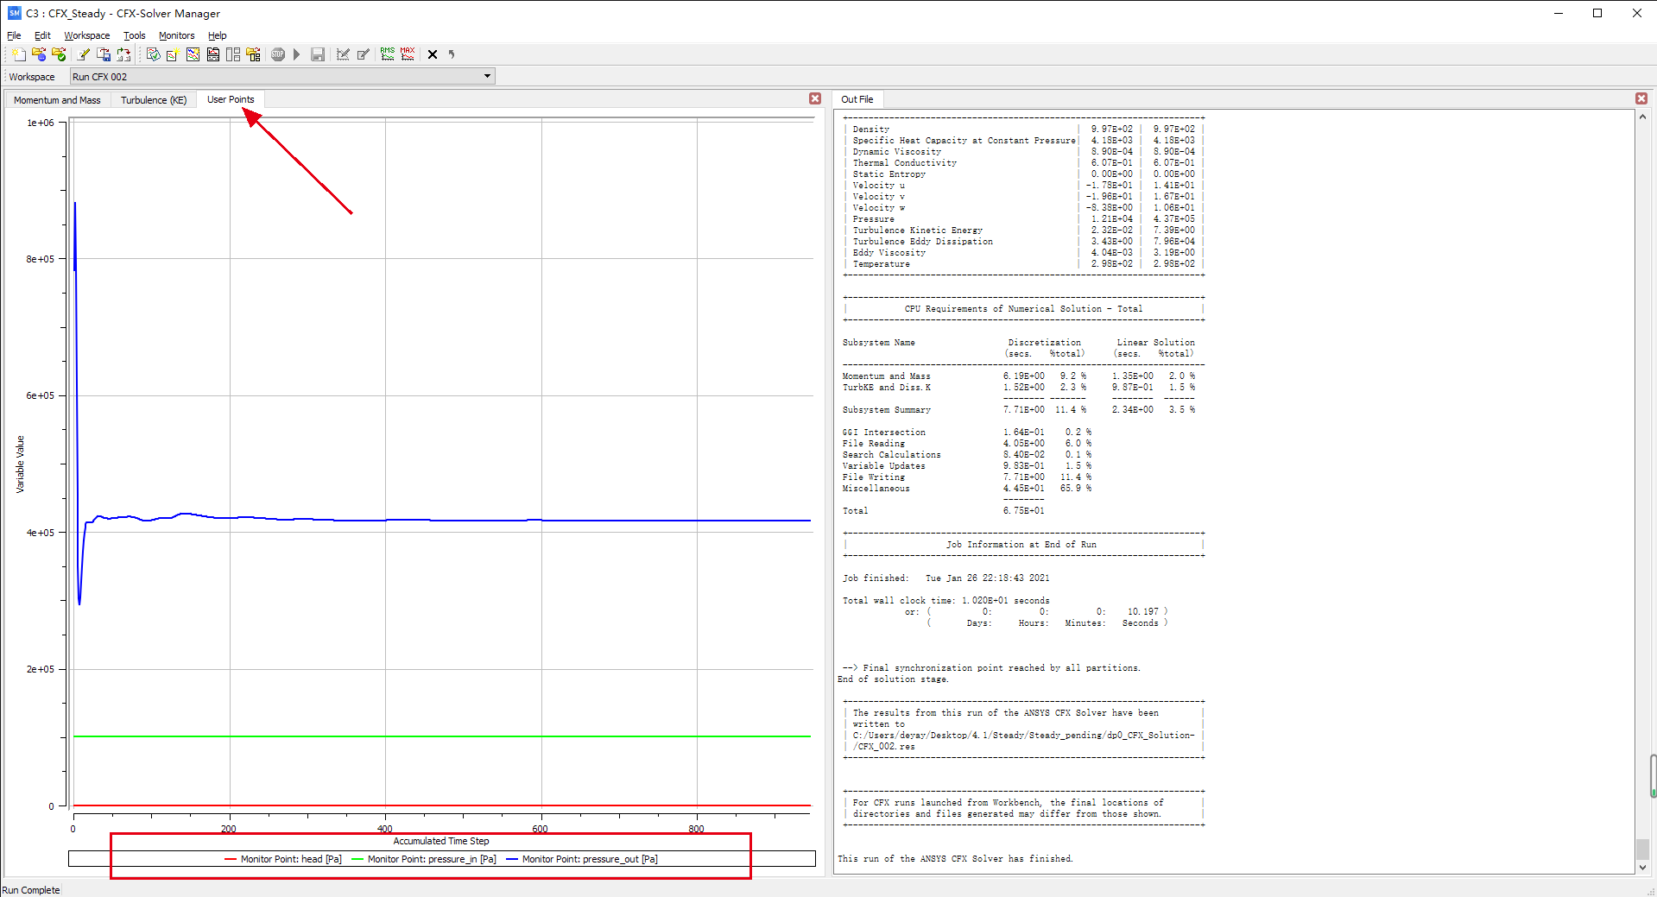Open the Workspace dropdown Run CFX 002
Image resolution: width=1657 pixels, height=897 pixels.
pos(282,77)
